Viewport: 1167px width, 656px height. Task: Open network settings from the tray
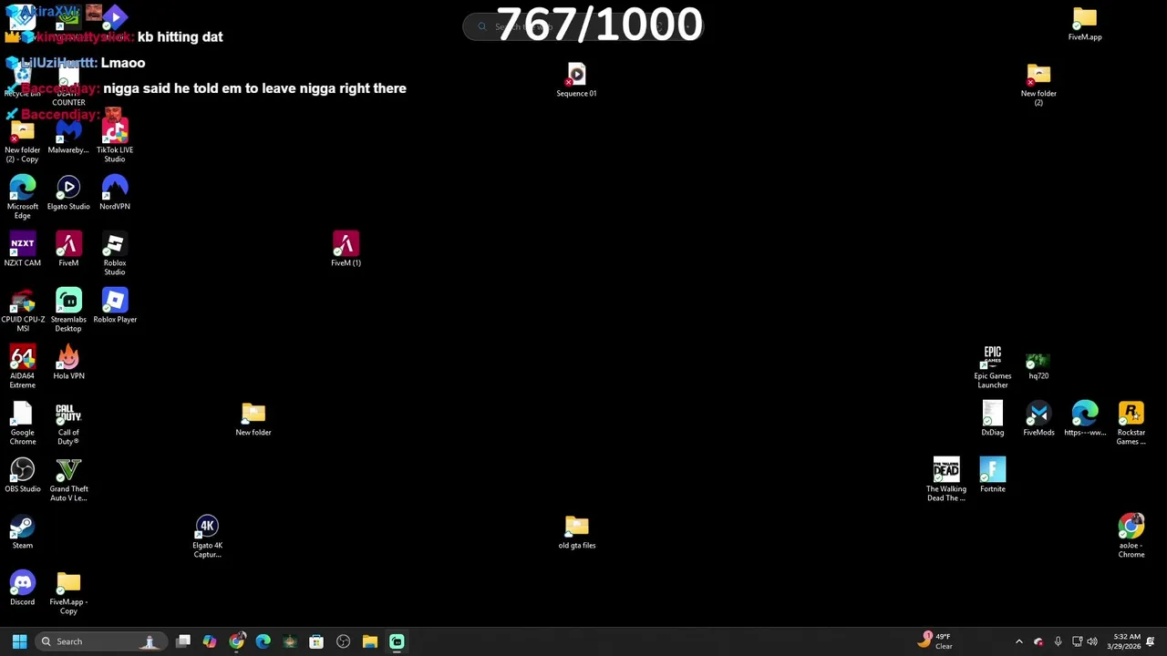click(x=1077, y=641)
